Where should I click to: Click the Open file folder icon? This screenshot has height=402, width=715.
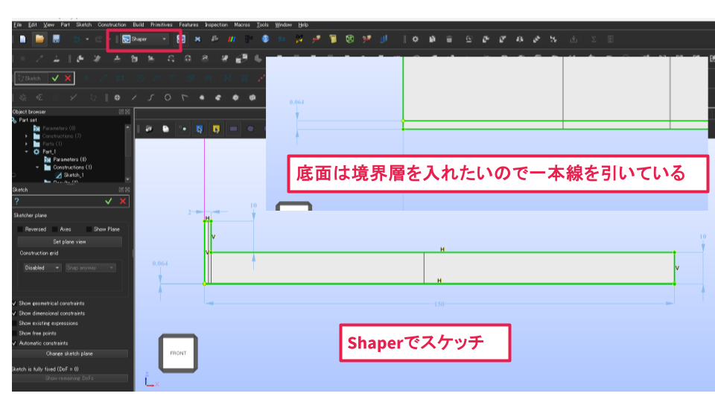39,39
